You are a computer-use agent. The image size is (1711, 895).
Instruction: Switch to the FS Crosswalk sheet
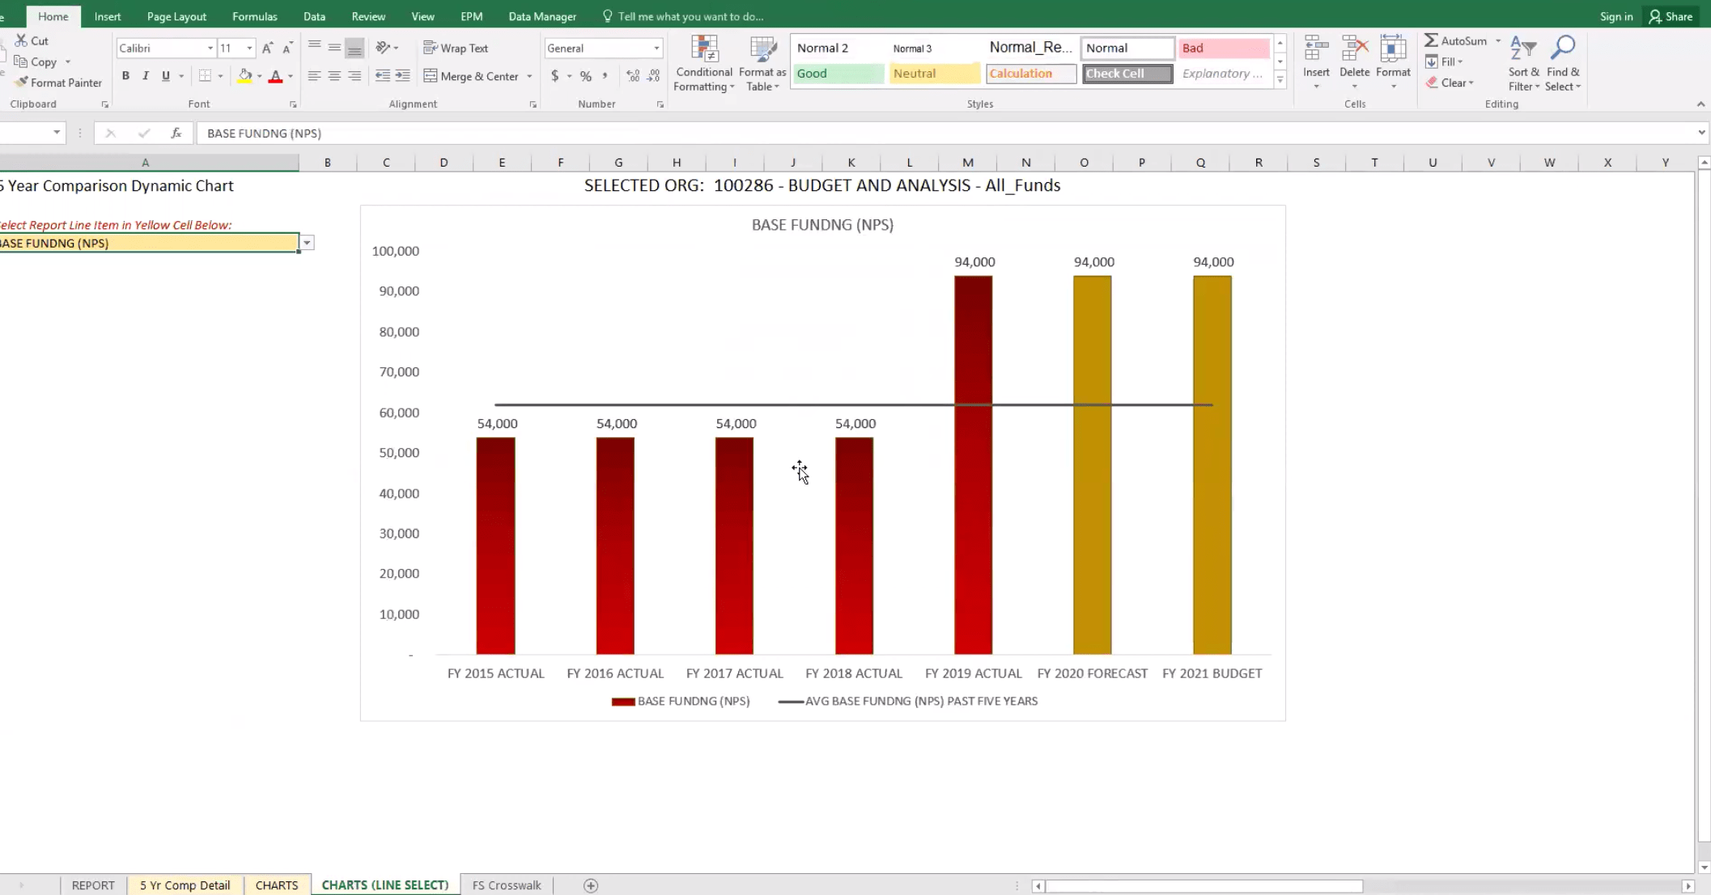[x=507, y=885]
